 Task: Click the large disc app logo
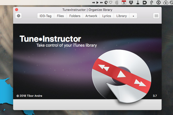coord(121,76)
